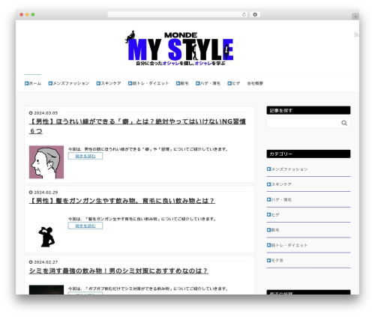375x317 pixels.
Task: Open 筋トレ・ダイエット in the sidebar category list
Action: tap(287, 245)
